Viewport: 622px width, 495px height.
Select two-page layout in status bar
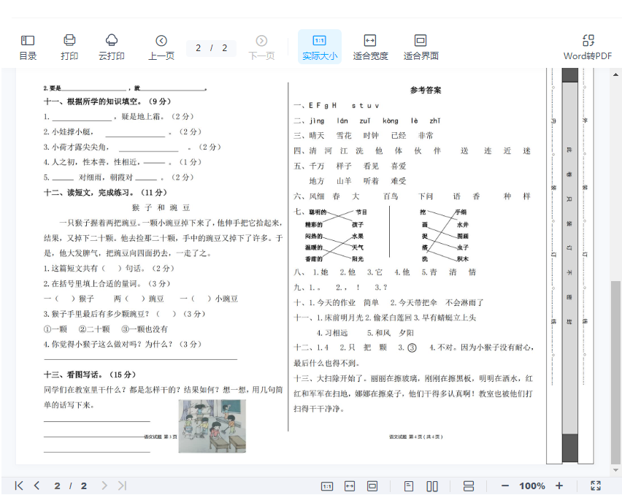tap(432, 486)
